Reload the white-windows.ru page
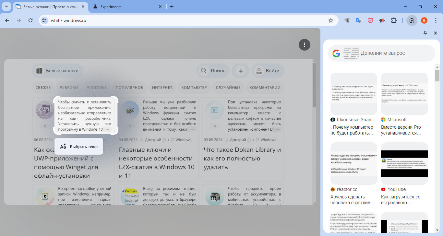Image resolution: width=443 pixels, height=236 pixels. [x=30, y=20]
